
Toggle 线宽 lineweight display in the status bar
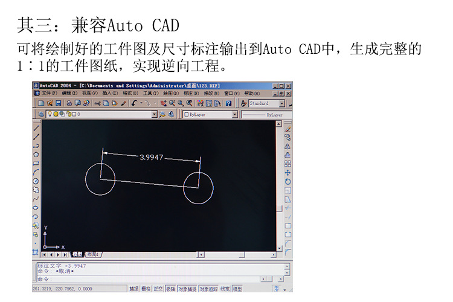[x=225, y=289]
